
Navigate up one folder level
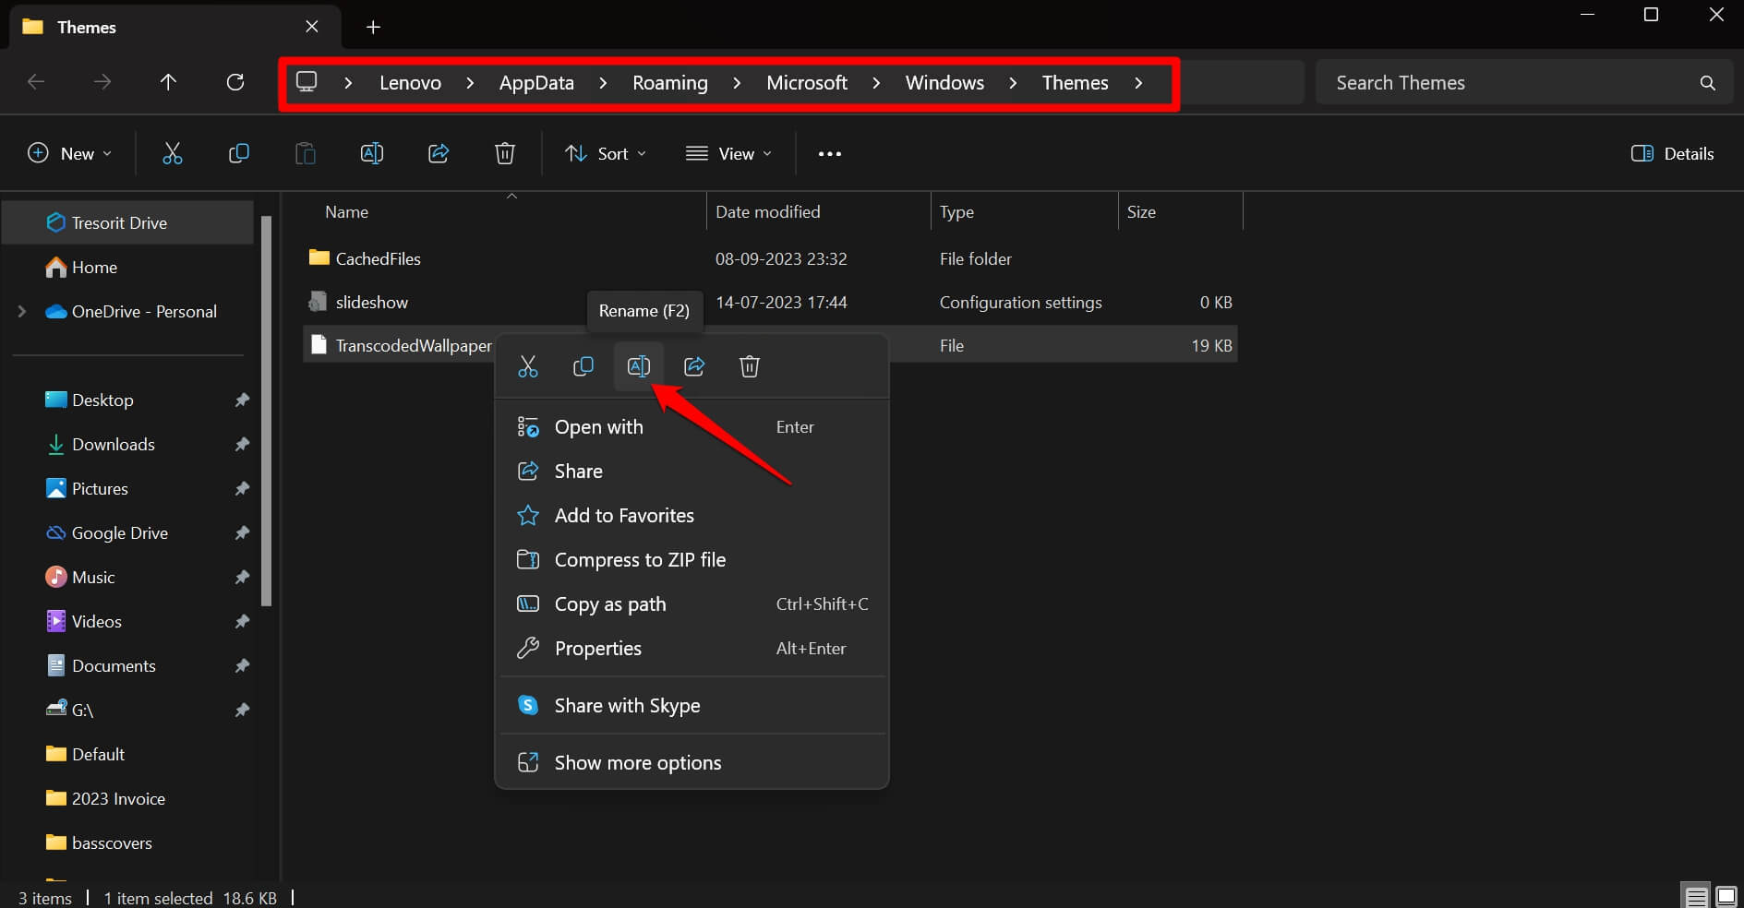168,82
